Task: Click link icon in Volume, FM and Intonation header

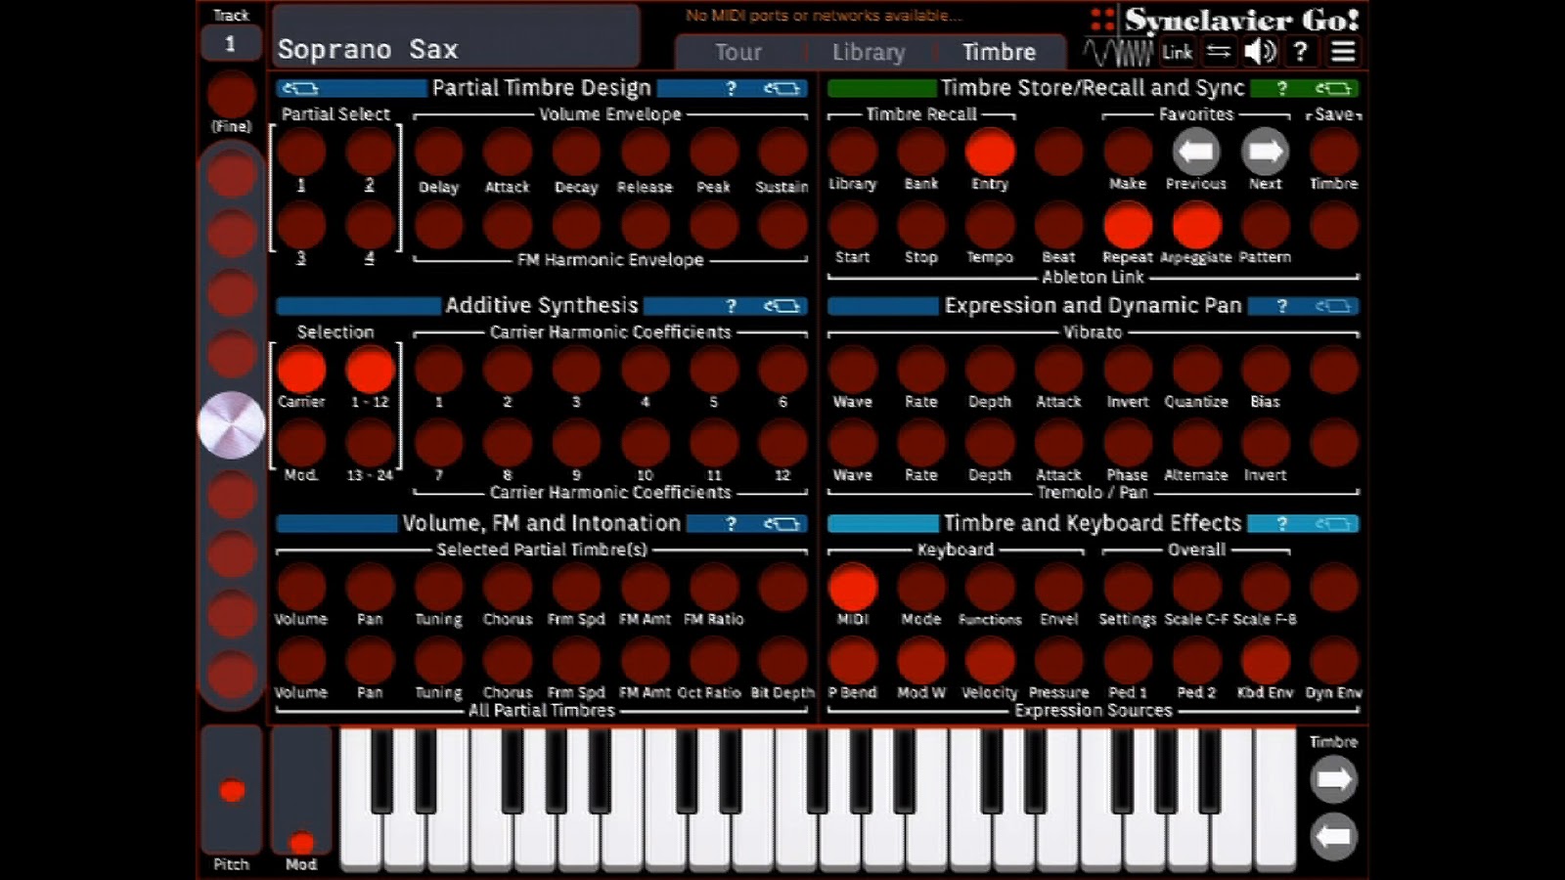Action: (782, 524)
